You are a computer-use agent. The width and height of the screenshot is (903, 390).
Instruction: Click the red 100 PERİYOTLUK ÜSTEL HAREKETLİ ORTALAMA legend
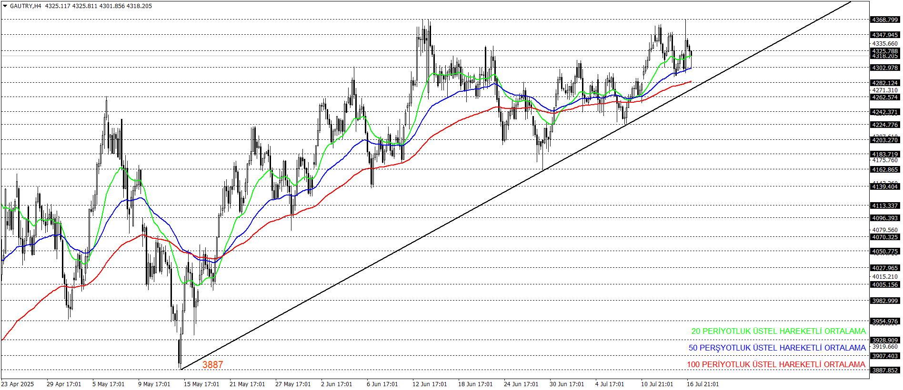tap(776, 364)
